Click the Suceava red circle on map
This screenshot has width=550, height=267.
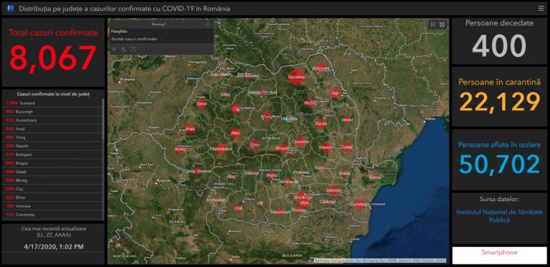296,77
